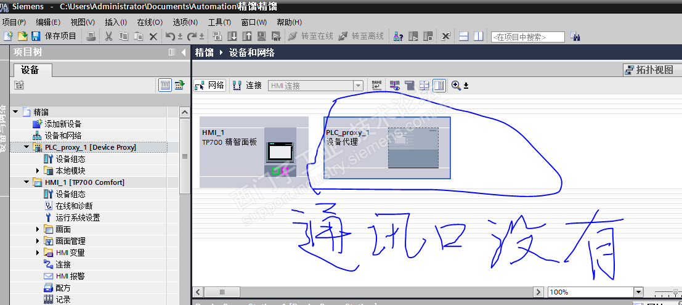682x305 pixels.
Task: Open 在线和诊断 under HMI_1
Action: [x=74, y=206]
